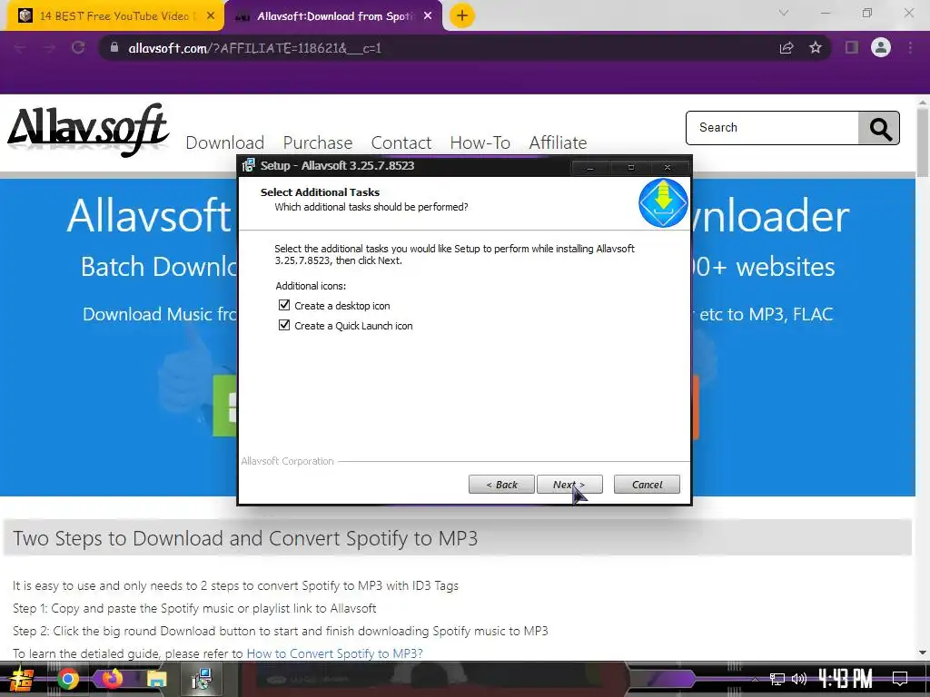Minimize the Allavsoft setup window
Screen dimensions: 930x697
[590, 168]
